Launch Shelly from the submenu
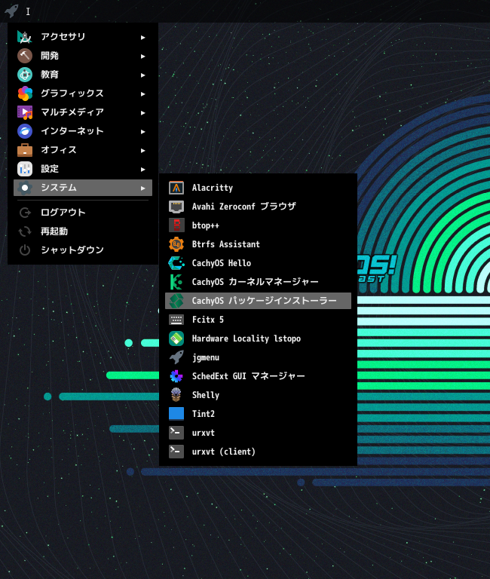This screenshot has height=579, width=490. pyautogui.click(x=258, y=395)
